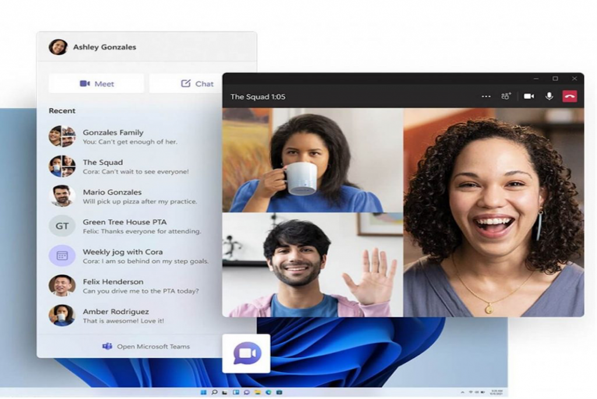Open Microsoft Edge from the taskbar

click(268, 392)
